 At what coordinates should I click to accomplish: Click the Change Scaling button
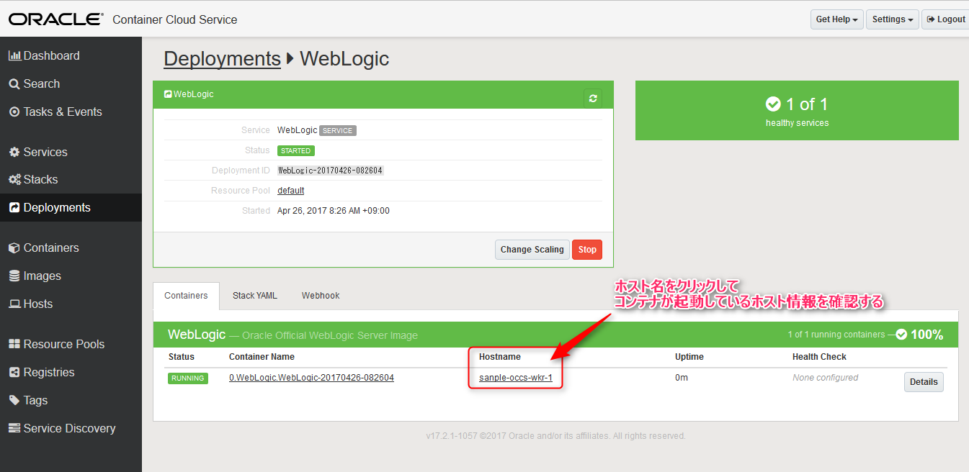532,250
